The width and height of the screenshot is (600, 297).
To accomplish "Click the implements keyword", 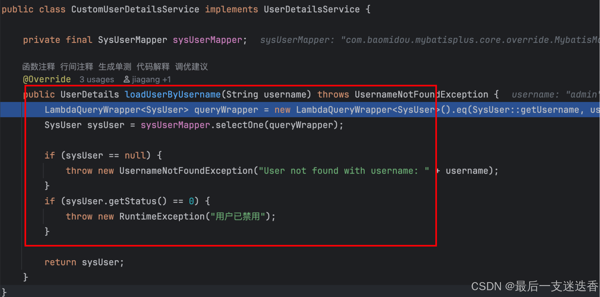I will 231,9.
